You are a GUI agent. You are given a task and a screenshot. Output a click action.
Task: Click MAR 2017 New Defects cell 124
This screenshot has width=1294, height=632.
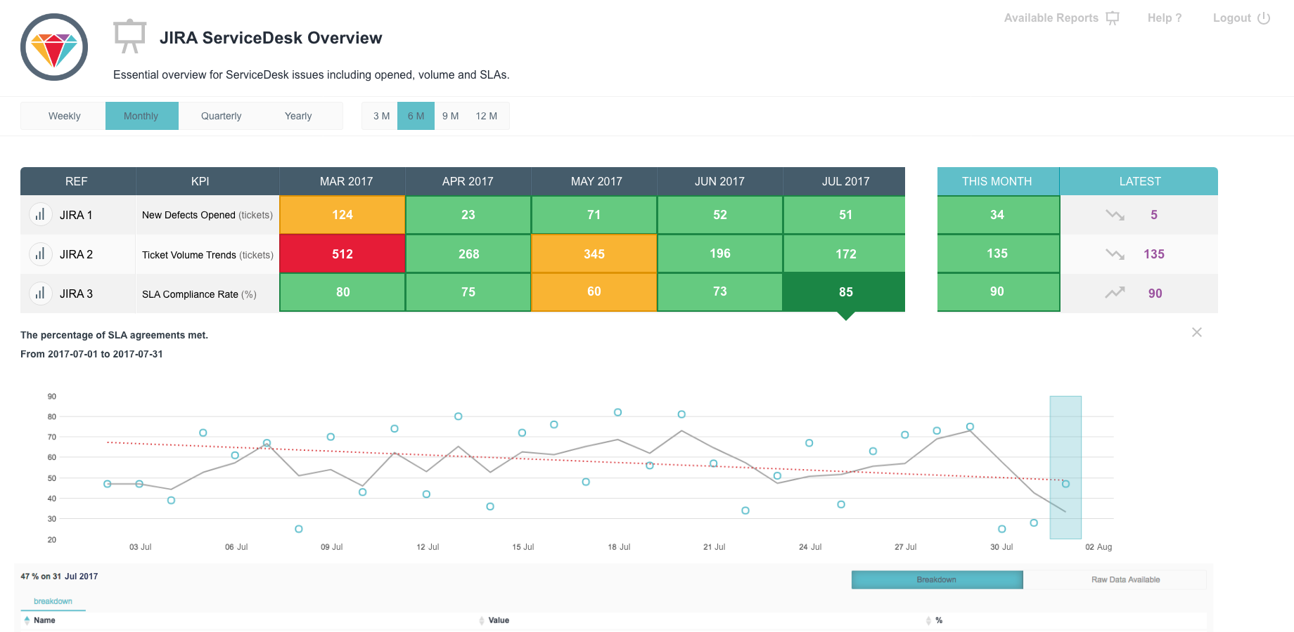pyautogui.click(x=342, y=215)
